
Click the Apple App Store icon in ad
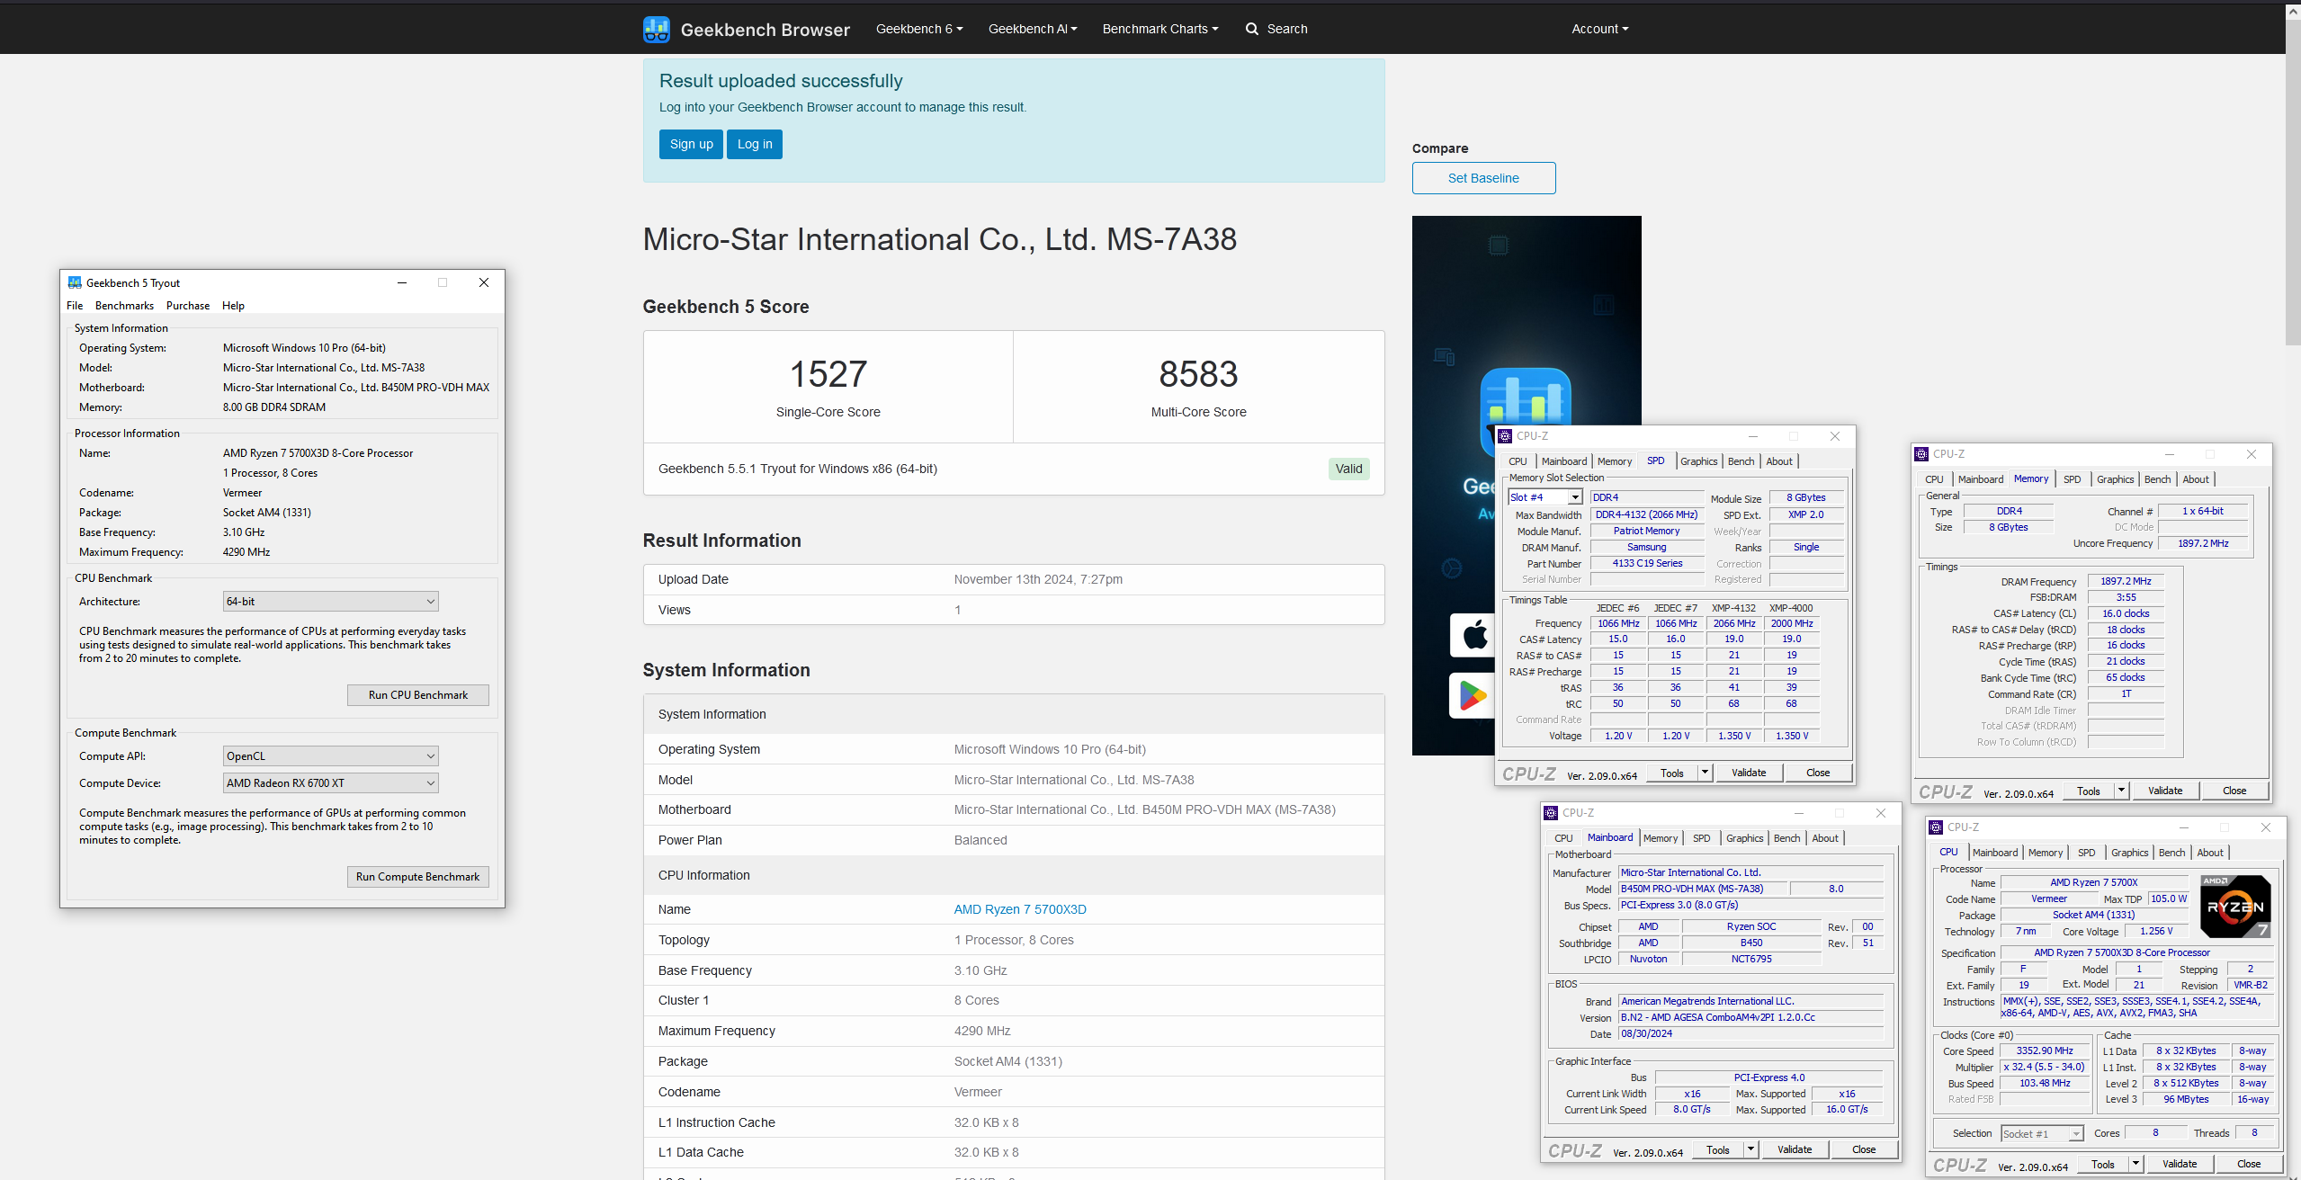1475,635
